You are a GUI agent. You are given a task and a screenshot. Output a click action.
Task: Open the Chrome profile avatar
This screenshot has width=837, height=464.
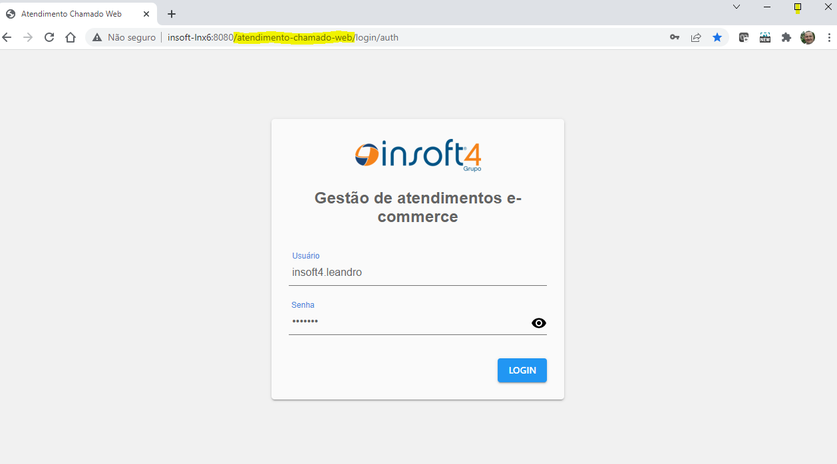808,37
